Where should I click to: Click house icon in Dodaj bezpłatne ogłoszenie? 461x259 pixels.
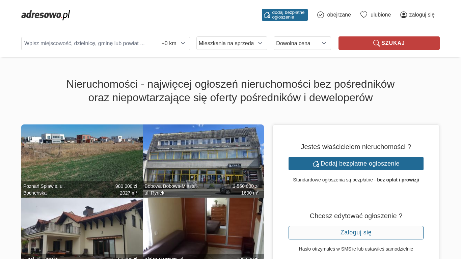click(316, 164)
